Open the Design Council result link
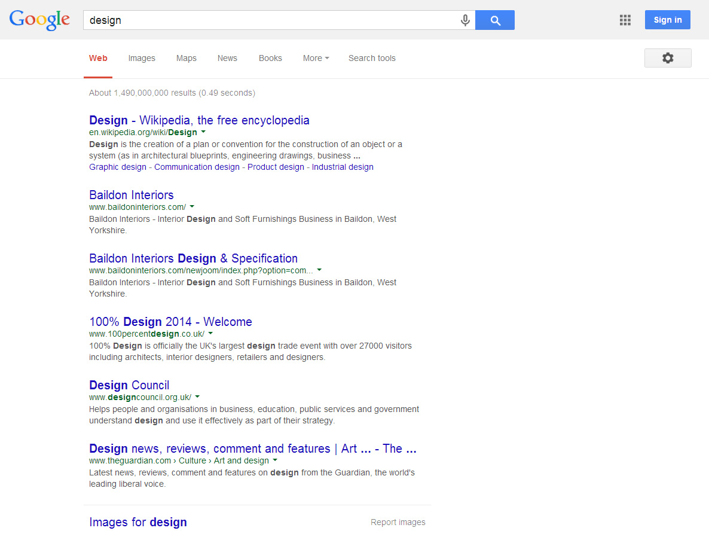Viewport: 709px width, 543px height. pyautogui.click(x=129, y=385)
